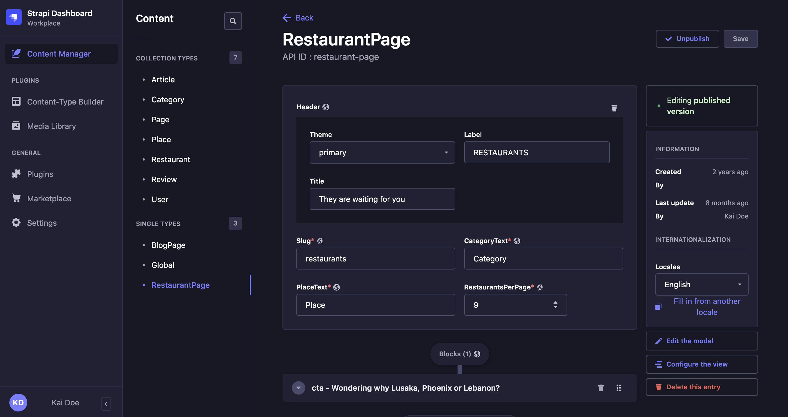This screenshot has height=417, width=788.
Task: Click the globe icon beside Header
Action: click(325, 107)
